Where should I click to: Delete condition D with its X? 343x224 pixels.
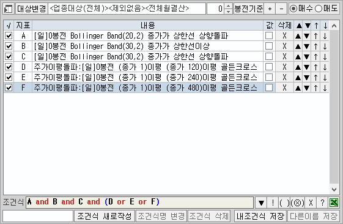click(284, 67)
